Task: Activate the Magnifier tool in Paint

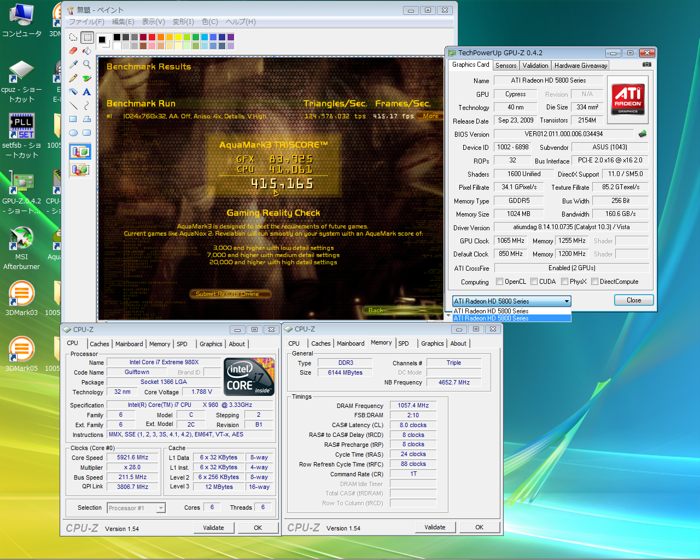Action: (87, 65)
